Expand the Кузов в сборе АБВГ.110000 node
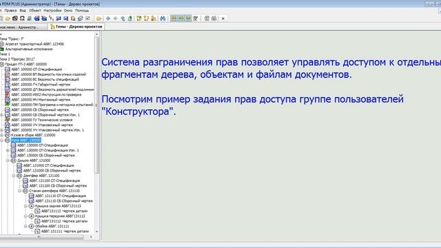This screenshot has height=248, width=441. coord(1,135)
